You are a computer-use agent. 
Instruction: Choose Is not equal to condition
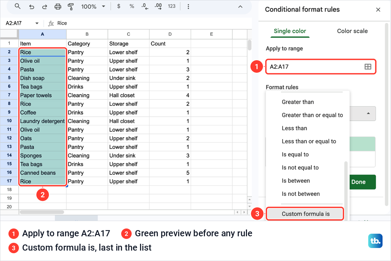(x=308, y=168)
